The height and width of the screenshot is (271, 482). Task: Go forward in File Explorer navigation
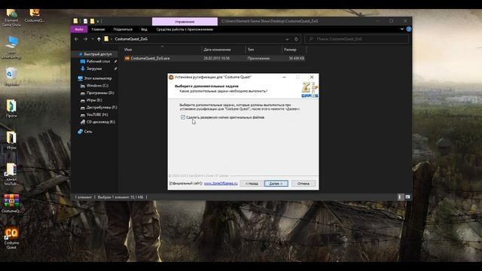point(85,39)
